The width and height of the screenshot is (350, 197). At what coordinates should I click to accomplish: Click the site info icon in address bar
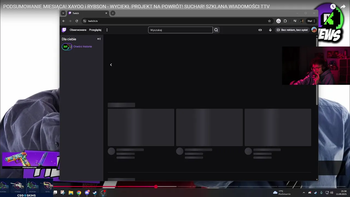[84, 21]
